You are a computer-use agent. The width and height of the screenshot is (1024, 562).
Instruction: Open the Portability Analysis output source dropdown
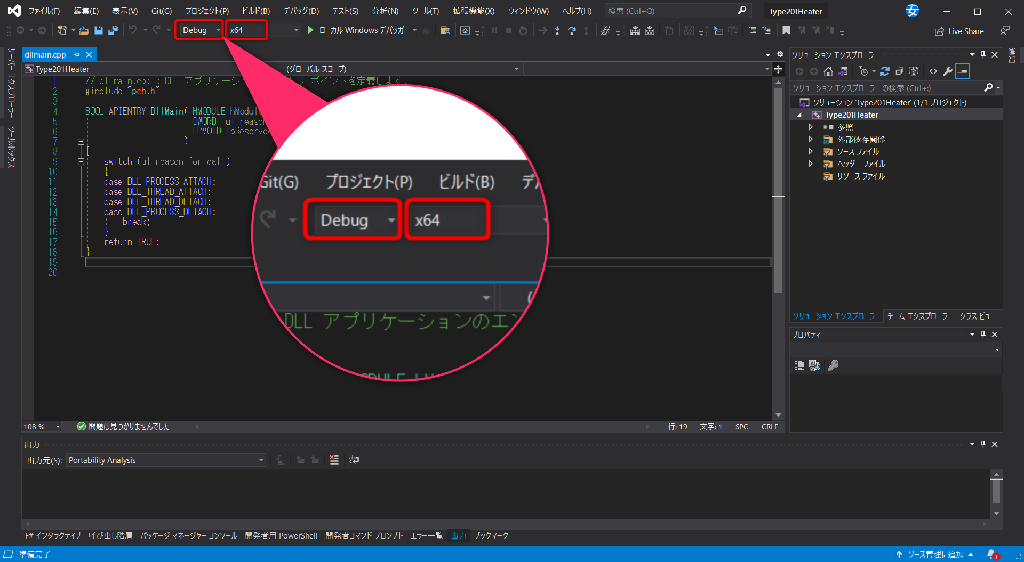tap(166, 460)
